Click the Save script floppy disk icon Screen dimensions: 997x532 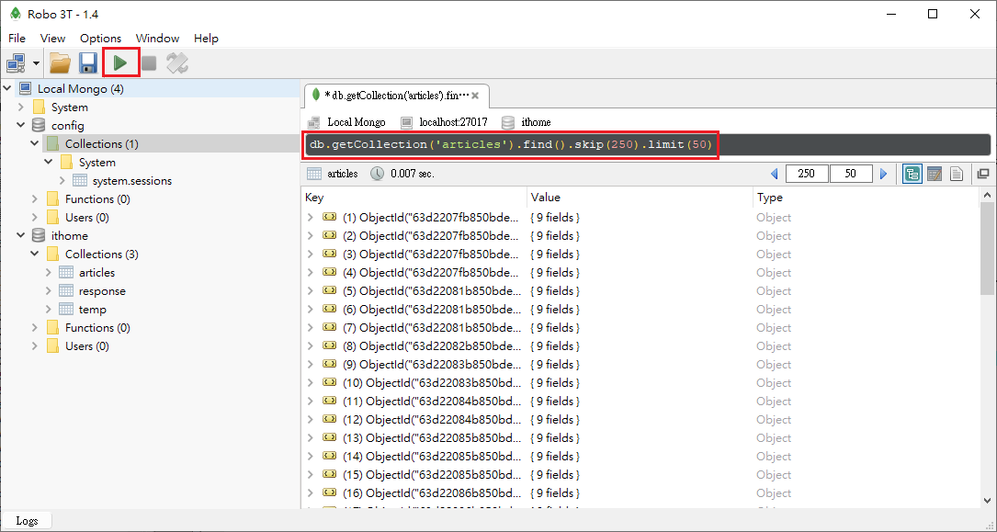tap(88, 63)
